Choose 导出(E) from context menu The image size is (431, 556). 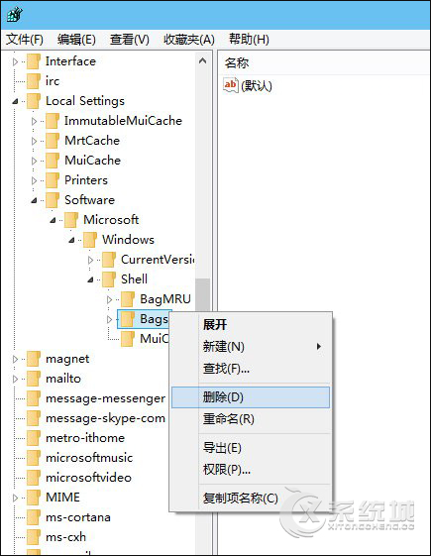(x=251, y=448)
